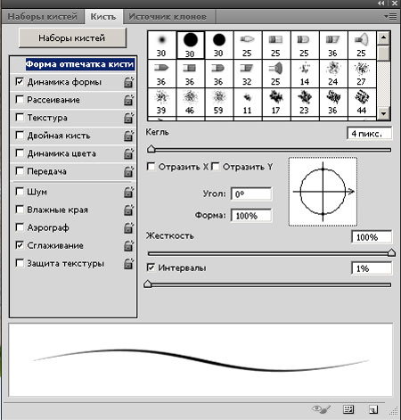Enable the Двойная кисть checkbox
401x420 pixels.
20,136
